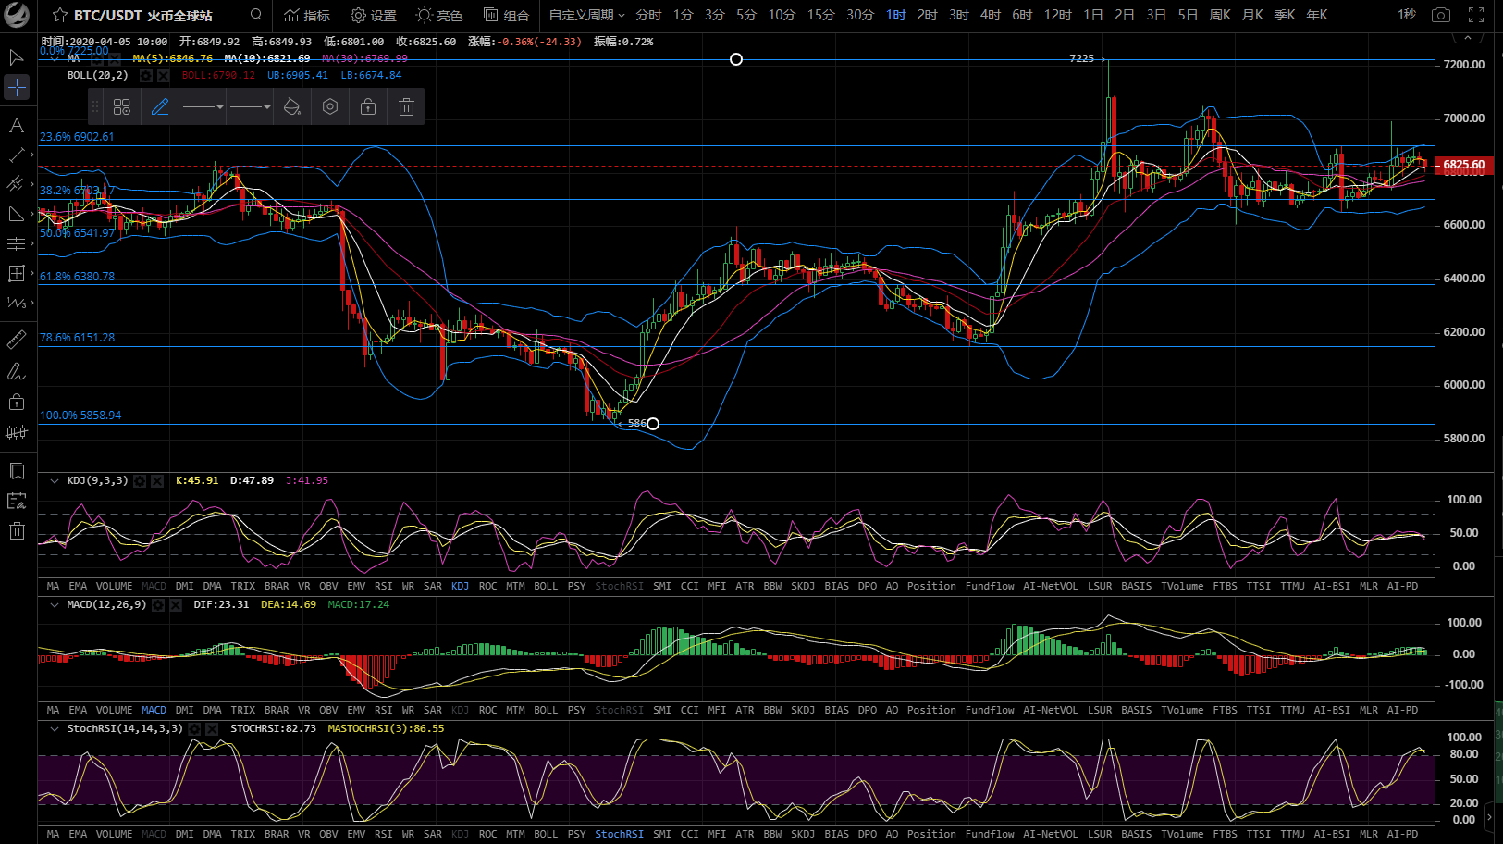
Task: Open the 指标 indicators button
Action: pos(307,15)
